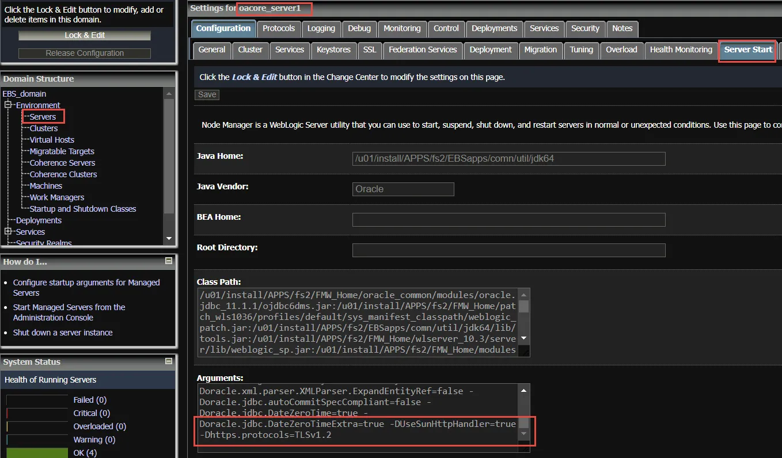Open Shut down a server instance link
This screenshot has width=782, height=458.
tap(63, 333)
